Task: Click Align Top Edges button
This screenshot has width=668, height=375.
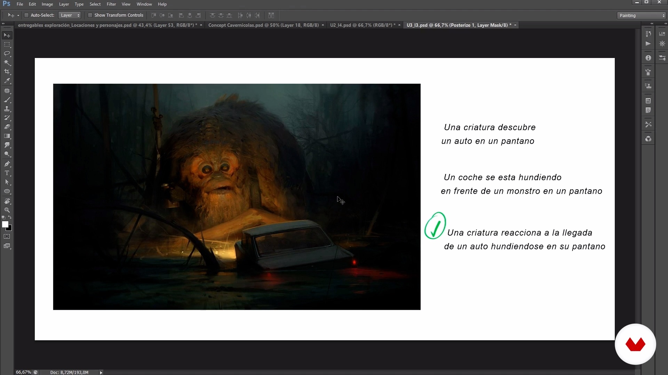Action: pos(154,15)
